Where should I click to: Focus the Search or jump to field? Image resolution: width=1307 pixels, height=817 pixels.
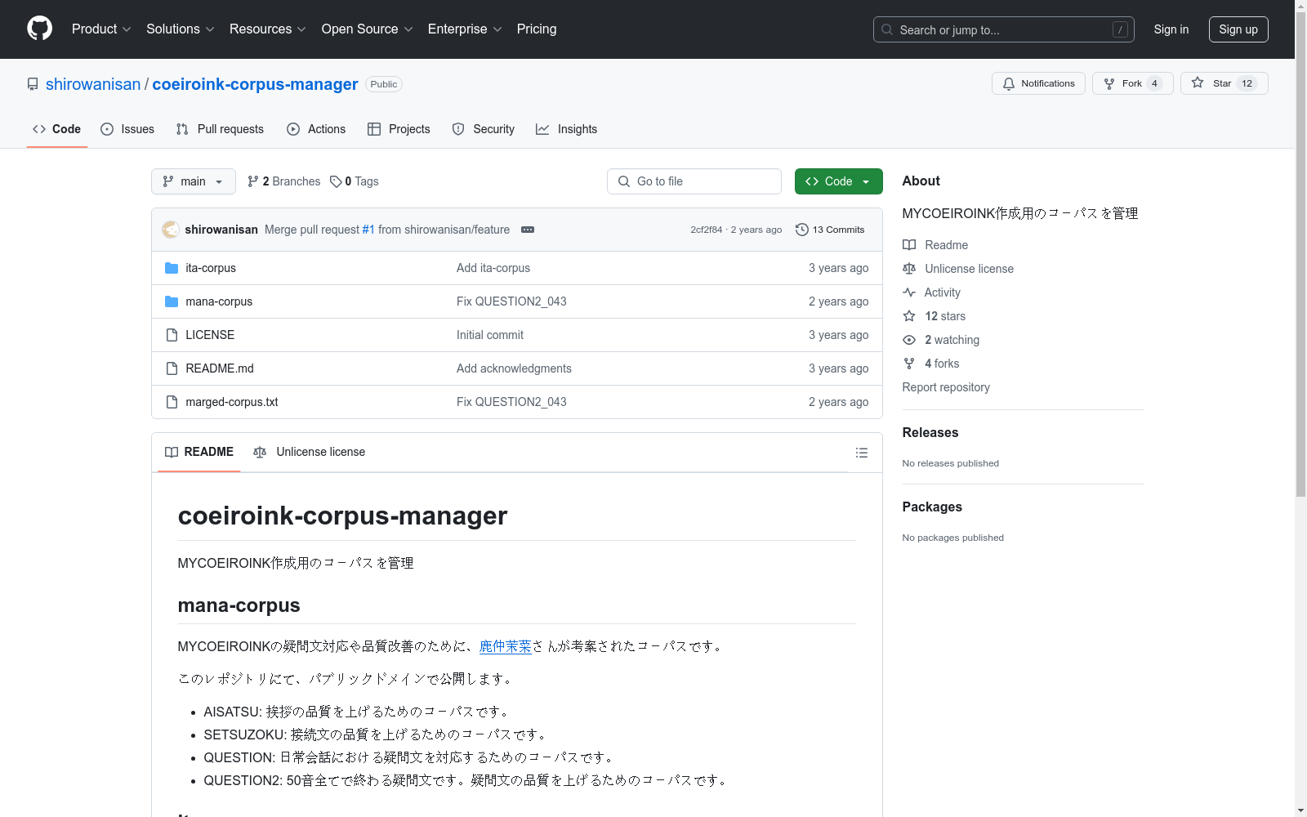point(1004,29)
